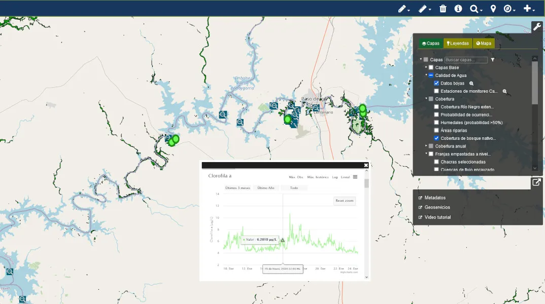Click the compass navigation icon
Image resolution: width=545 pixels, height=304 pixels.
click(x=507, y=9)
